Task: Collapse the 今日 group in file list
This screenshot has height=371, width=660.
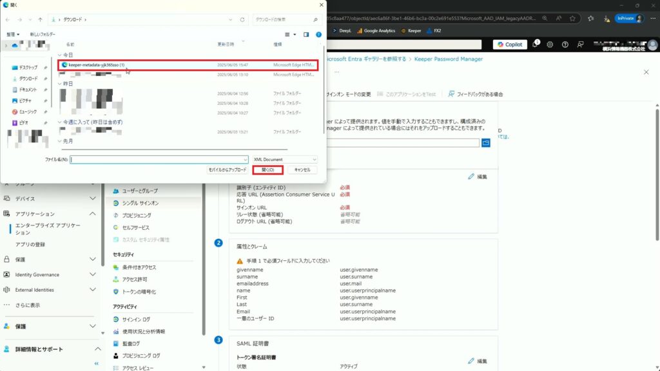Action: (x=60, y=55)
